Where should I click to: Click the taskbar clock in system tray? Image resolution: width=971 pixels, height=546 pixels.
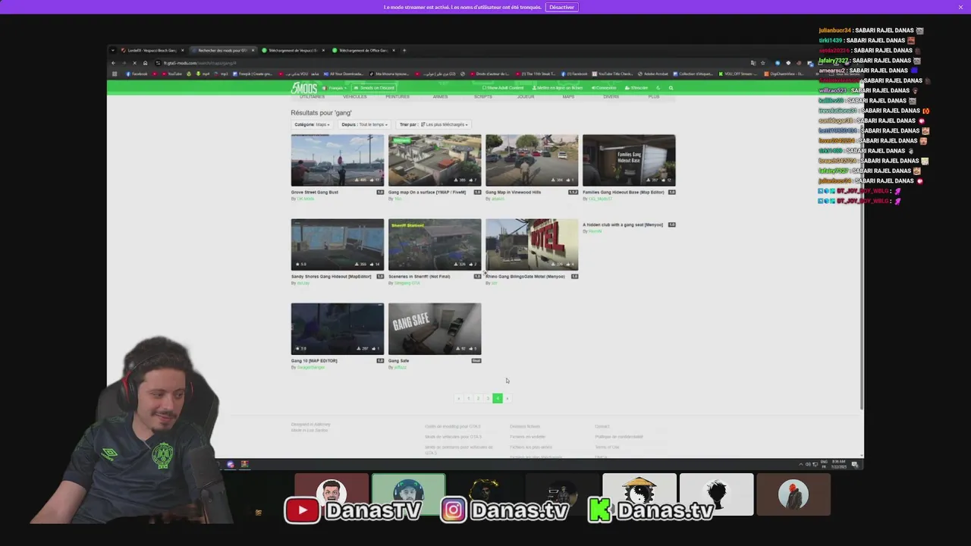click(x=838, y=464)
